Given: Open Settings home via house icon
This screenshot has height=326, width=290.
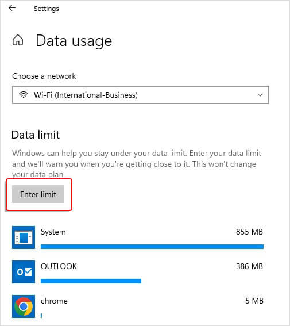Looking at the screenshot, I should click(18, 40).
